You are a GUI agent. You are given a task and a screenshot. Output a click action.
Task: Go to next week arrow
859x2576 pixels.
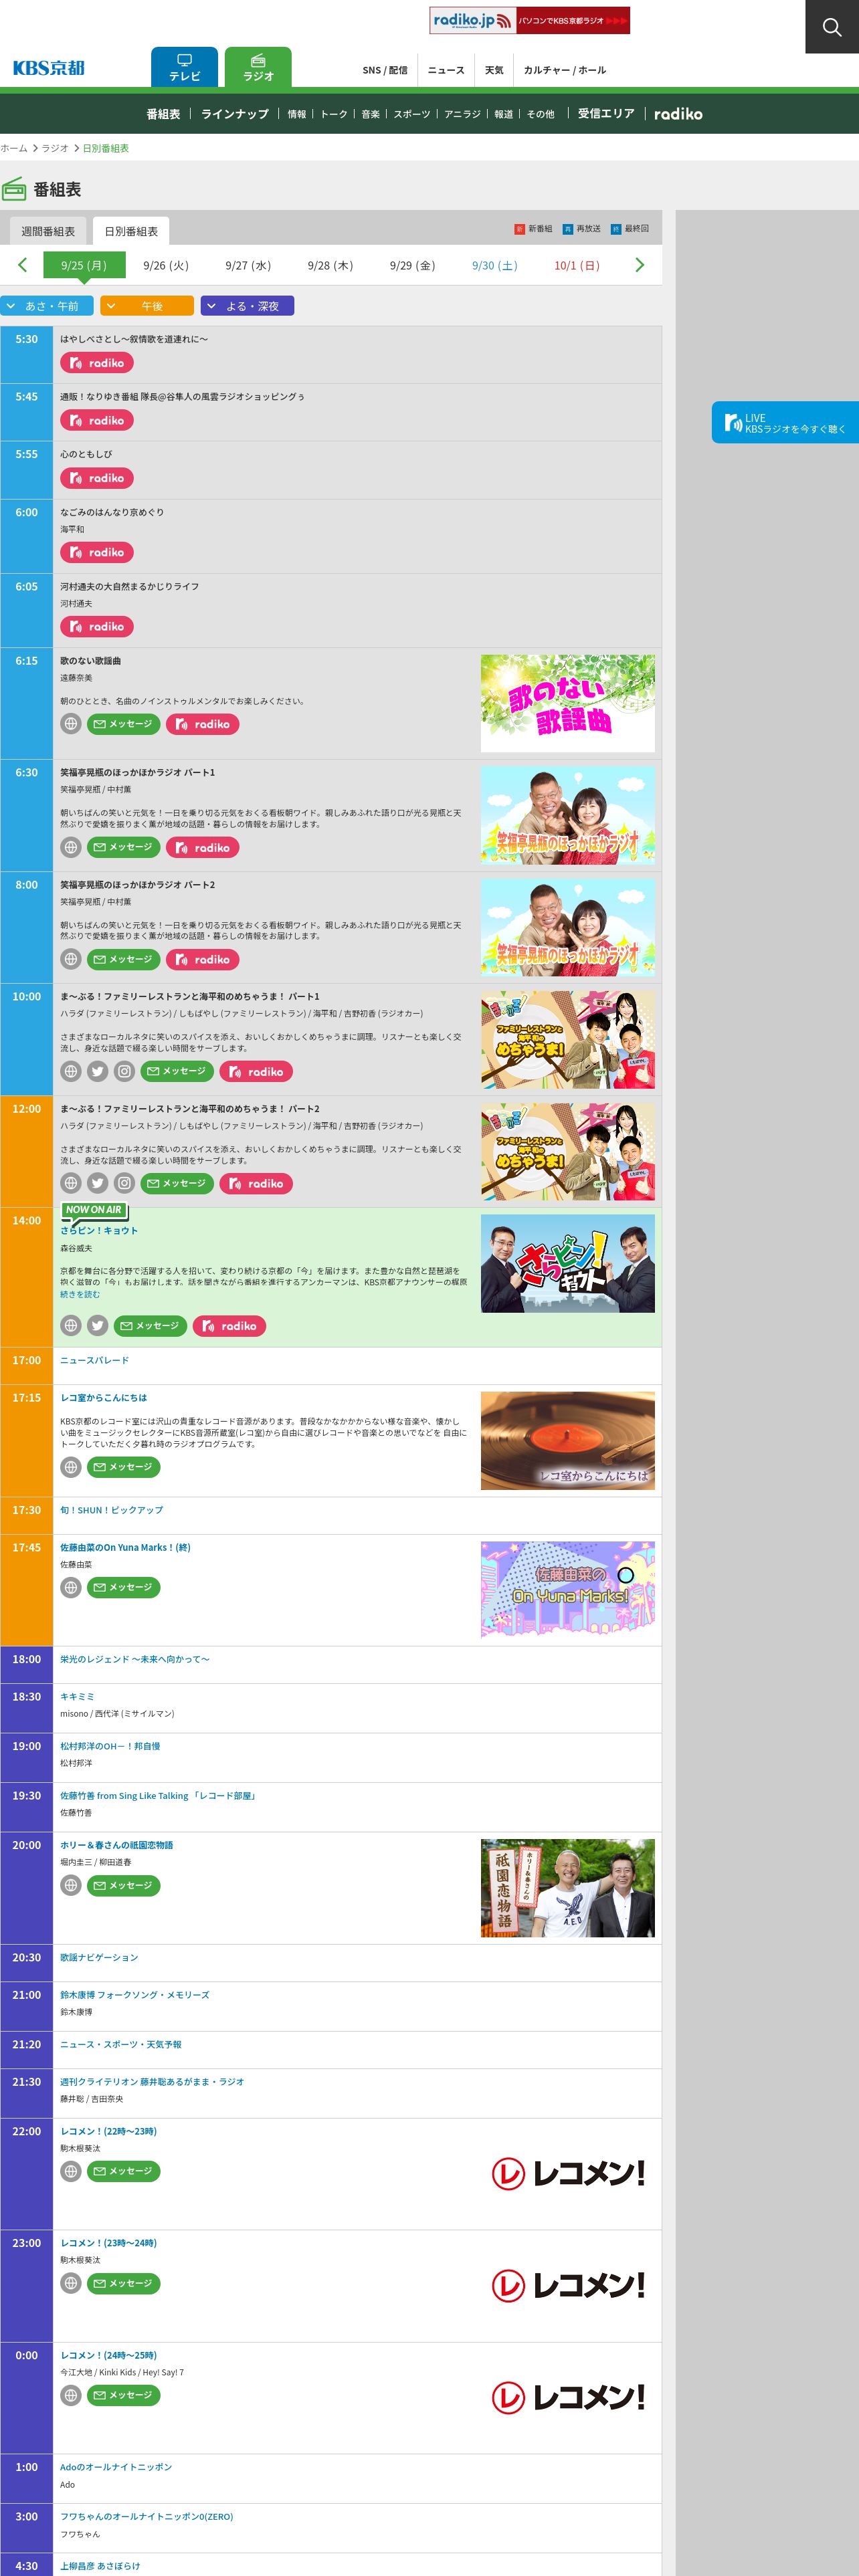tap(640, 265)
